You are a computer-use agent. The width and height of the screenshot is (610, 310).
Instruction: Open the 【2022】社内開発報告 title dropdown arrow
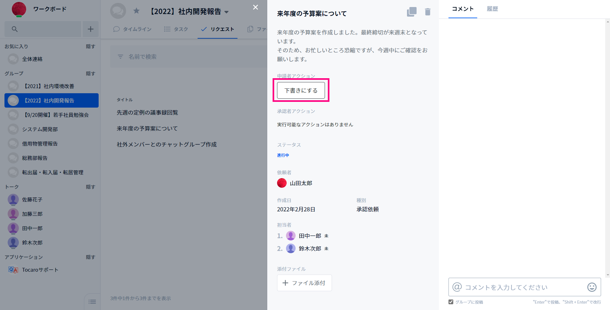tap(227, 12)
